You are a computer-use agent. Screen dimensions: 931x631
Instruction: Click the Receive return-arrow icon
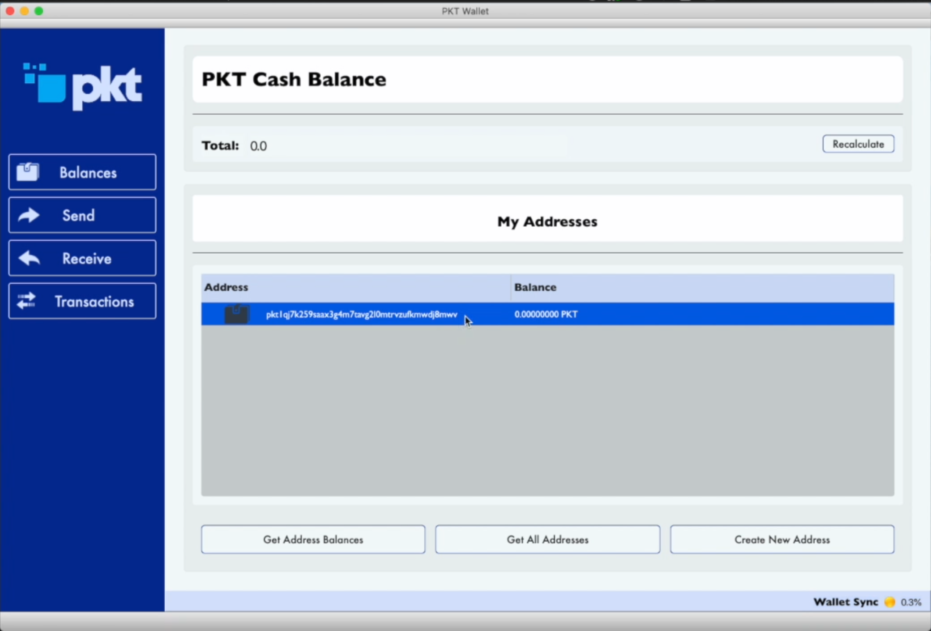pyautogui.click(x=29, y=258)
